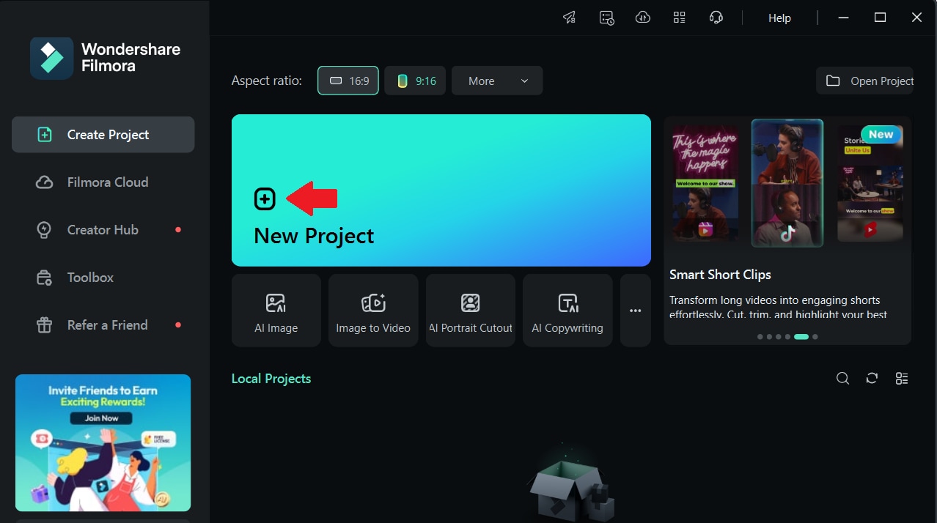Maximize the Filmora window

[x=881, y=18]
